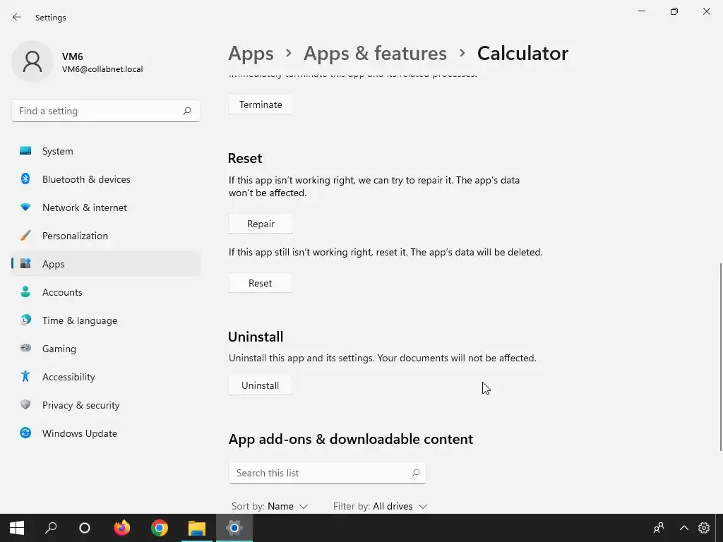Open Time & language settings
Screen dimensions: 723x542
[106, 320]
